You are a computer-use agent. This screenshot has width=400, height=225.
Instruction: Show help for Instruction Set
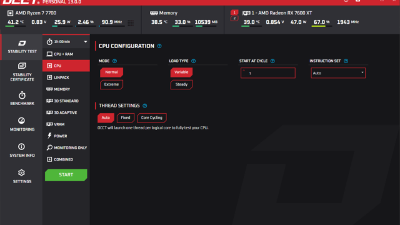click(x=346, y=61)
